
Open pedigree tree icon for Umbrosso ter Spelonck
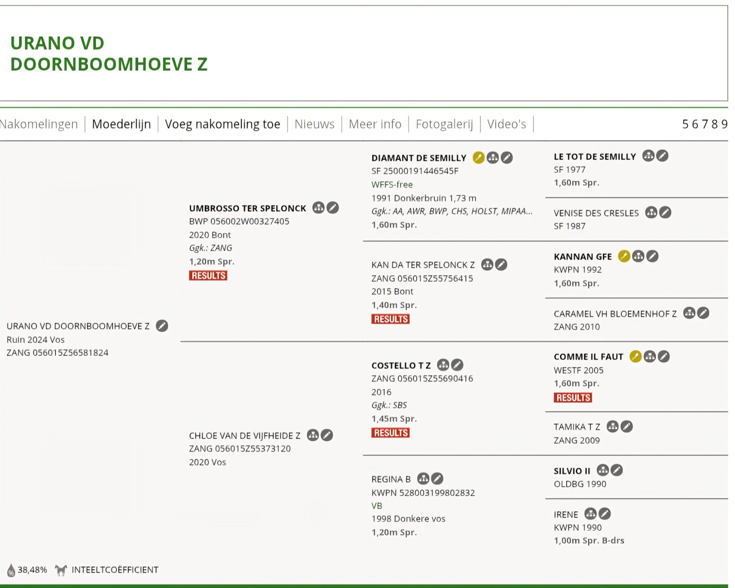(x=318, y=207)
